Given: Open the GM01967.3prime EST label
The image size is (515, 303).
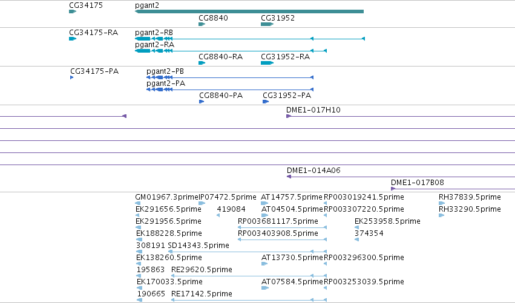Looking at the screenshot, I should tap(167, 197).
